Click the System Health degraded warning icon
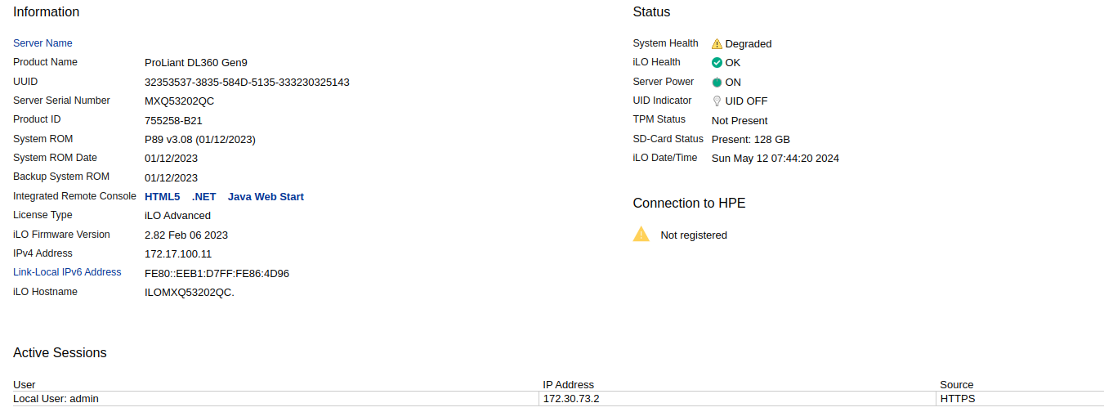 coord(717,44)
